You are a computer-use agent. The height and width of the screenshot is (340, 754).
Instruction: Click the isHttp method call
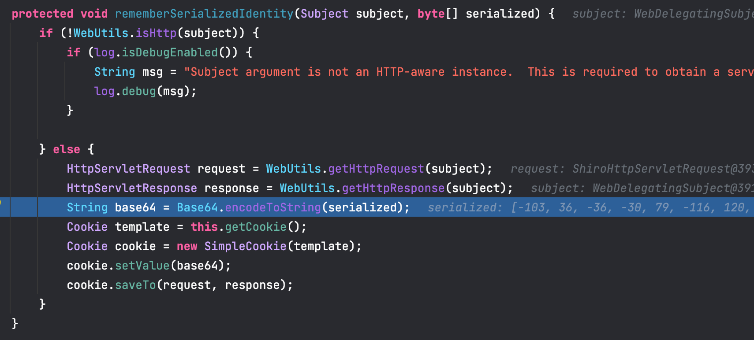(156, 33)
